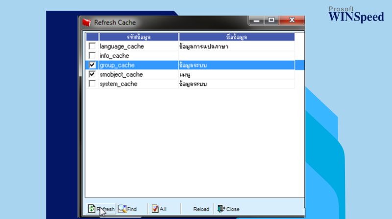
Task: Select the language_cache row text
Action: coord(122,46)
